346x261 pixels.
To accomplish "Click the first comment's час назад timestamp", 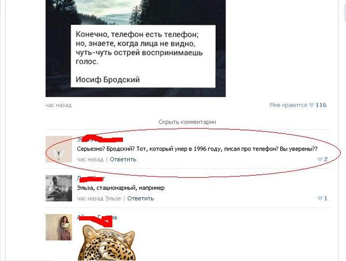I will click(x=90, y=159).
